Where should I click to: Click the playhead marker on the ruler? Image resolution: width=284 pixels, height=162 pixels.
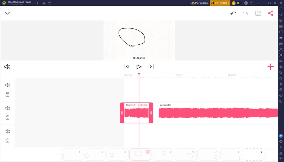(x=139, y=74)
